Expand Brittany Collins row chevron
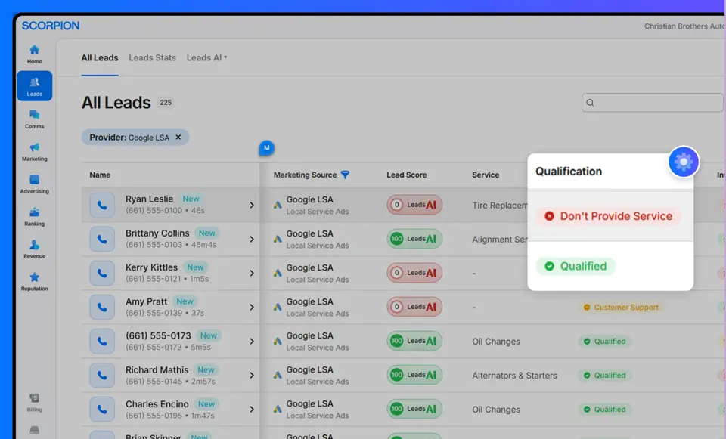The height and width of the screenshot is (439, 726). click(252, 240)
